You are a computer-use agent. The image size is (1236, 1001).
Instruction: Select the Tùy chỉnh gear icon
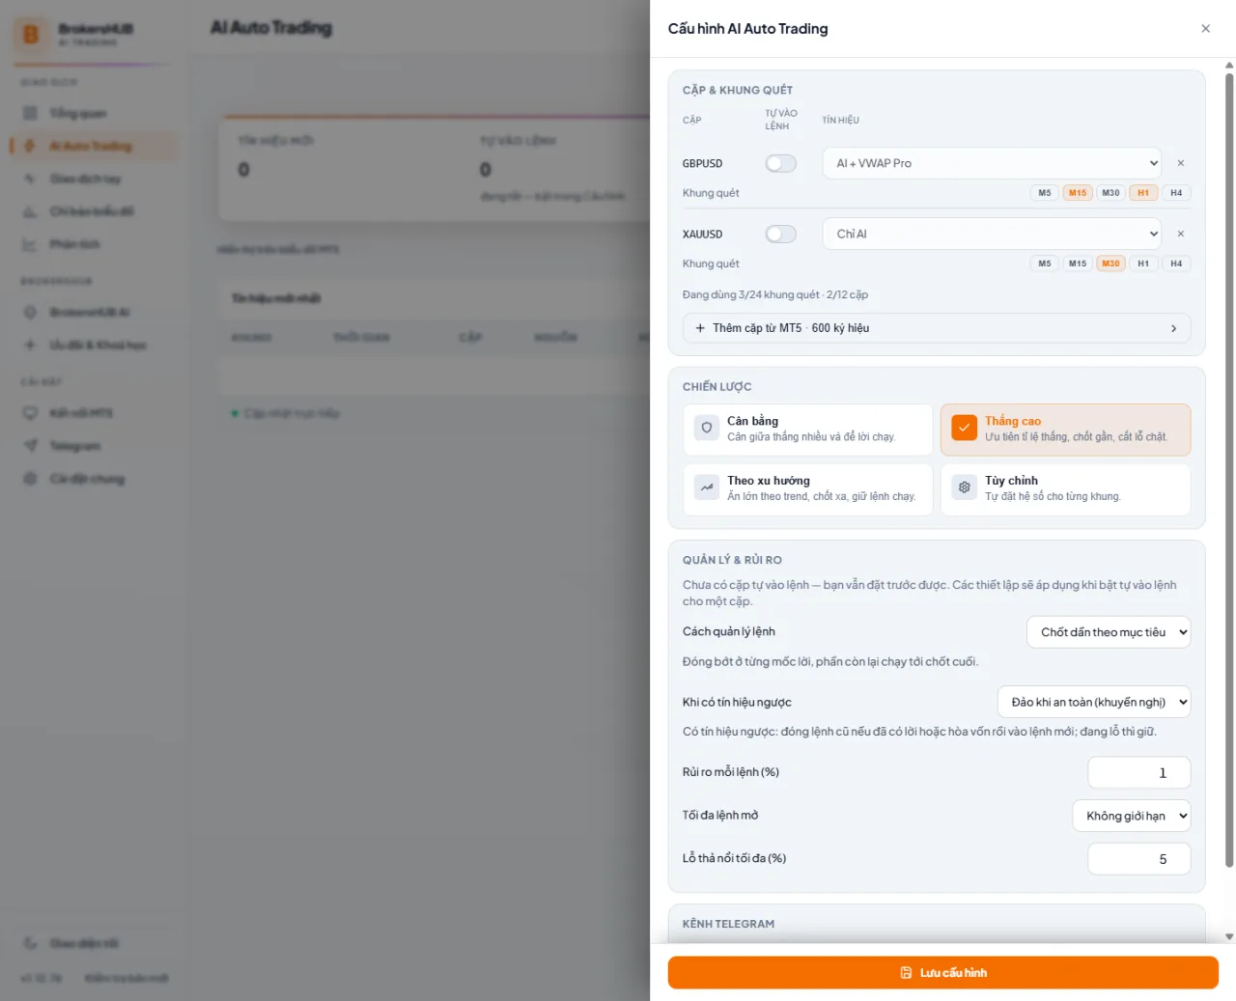[965, 487]
